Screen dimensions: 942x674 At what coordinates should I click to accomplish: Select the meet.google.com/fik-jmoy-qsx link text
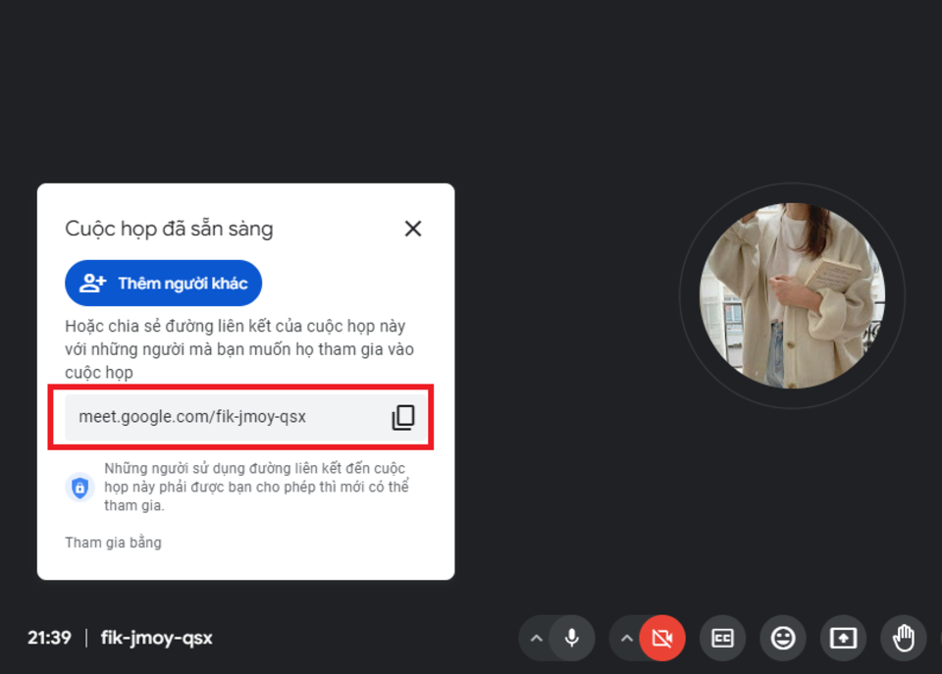coord(192,417)
